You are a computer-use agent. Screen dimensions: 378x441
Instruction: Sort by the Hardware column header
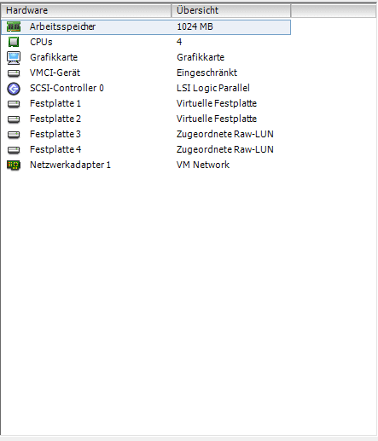pyautogui.click(x=86, y=10)
